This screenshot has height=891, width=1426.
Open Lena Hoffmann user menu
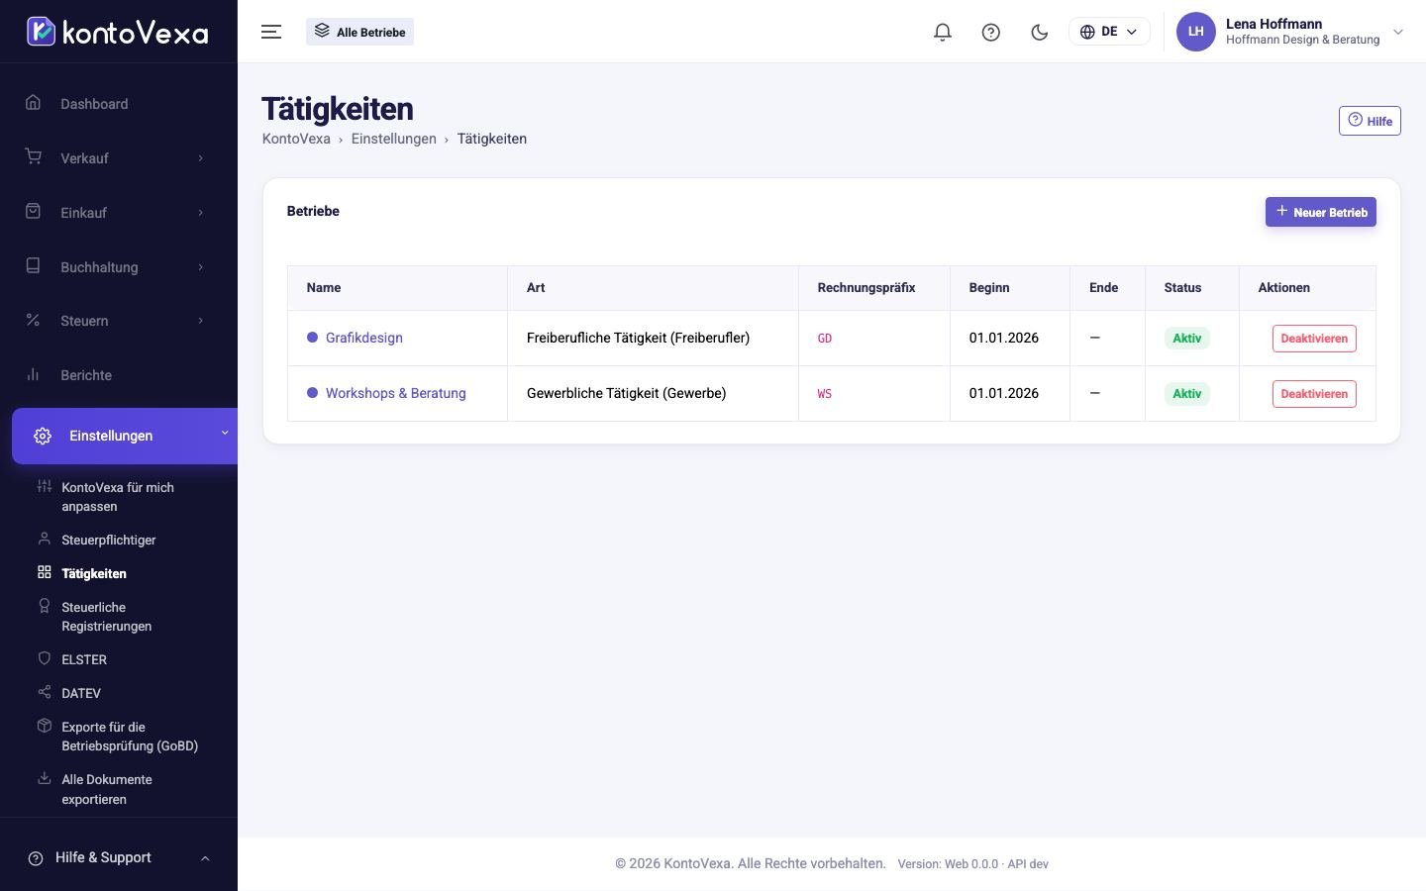[1290, 32]
